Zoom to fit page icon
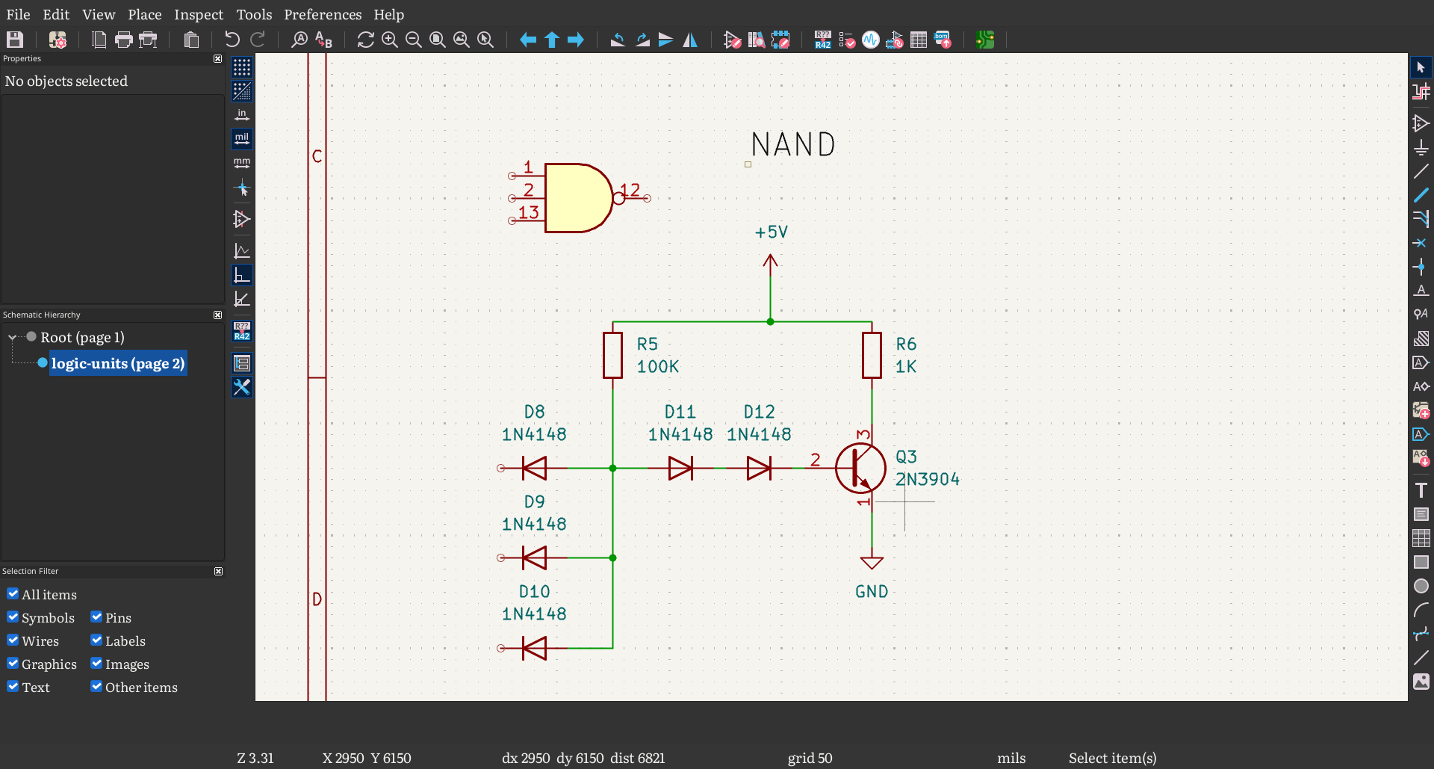The image size is (1434, 769). (x=438, y=40)
